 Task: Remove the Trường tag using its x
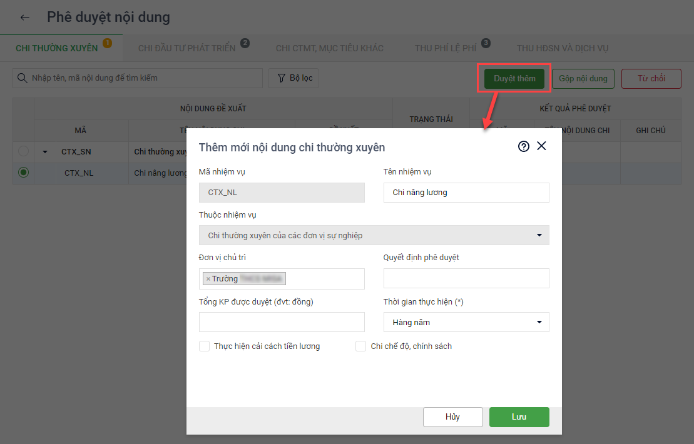pyautogui.click(x=208, y=279)
